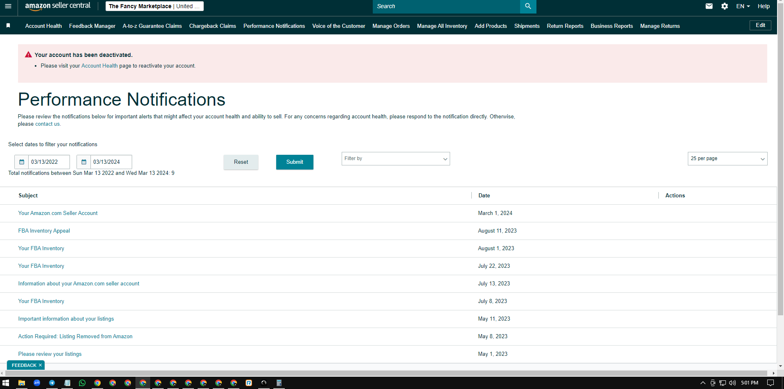784x389 pixels.
Task: Click the start date field 03/13/2022
Action: [49, 162]
